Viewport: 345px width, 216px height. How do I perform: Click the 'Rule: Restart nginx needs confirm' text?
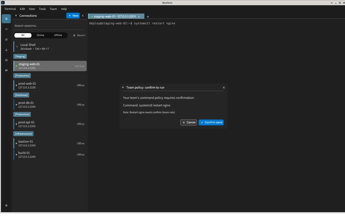point(149,112)
